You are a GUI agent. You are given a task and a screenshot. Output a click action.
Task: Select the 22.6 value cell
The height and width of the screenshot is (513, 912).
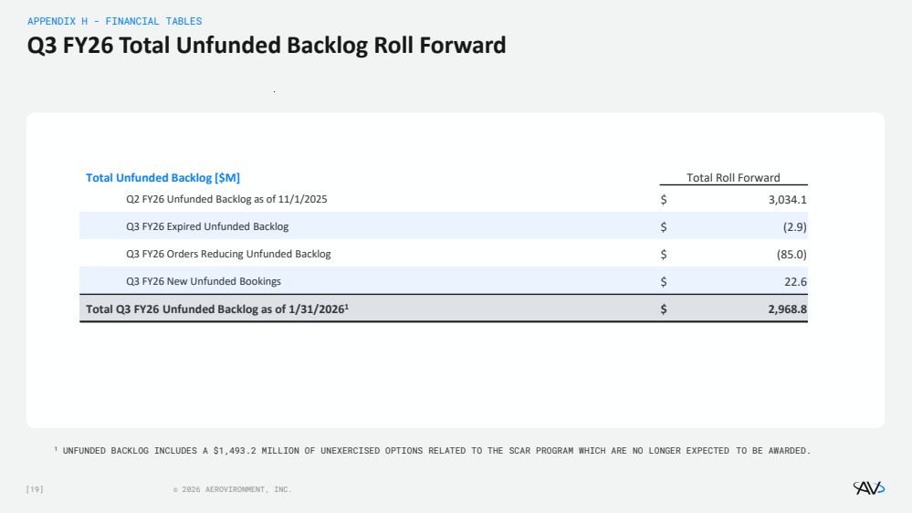[x=795, y=281]
